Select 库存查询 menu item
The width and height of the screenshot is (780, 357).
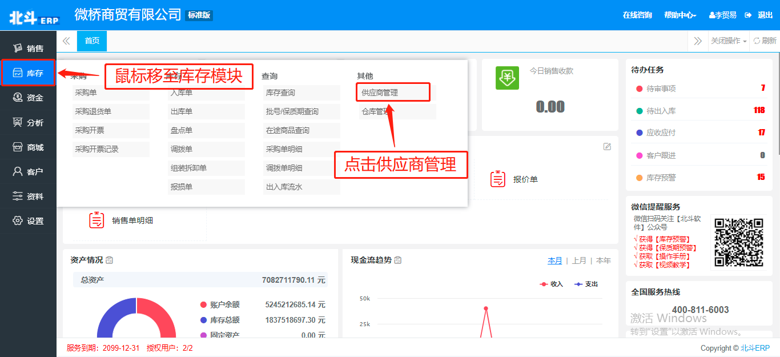tap(301, 93)
